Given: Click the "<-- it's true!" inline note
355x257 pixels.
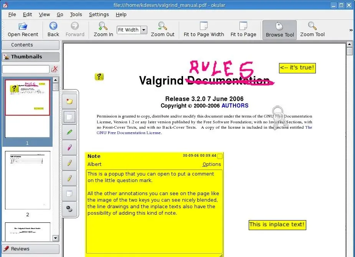Looking at the screenshot, I should pyautogui.click(x=297, y=68).
